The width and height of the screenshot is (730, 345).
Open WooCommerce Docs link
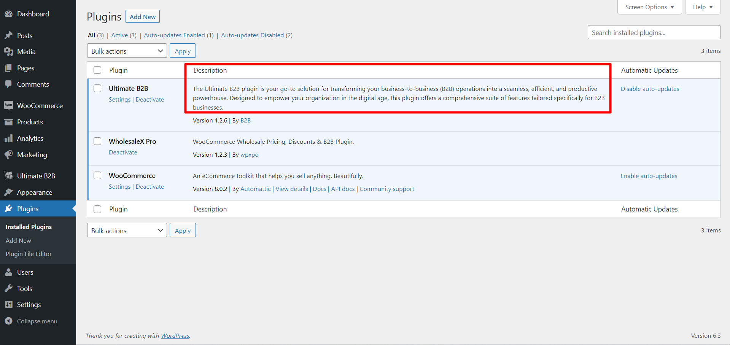[x=320, y=189]
